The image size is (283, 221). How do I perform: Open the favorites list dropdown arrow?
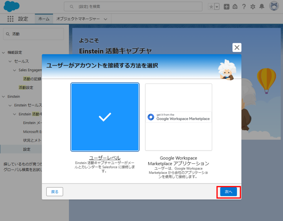click(217, 7)
